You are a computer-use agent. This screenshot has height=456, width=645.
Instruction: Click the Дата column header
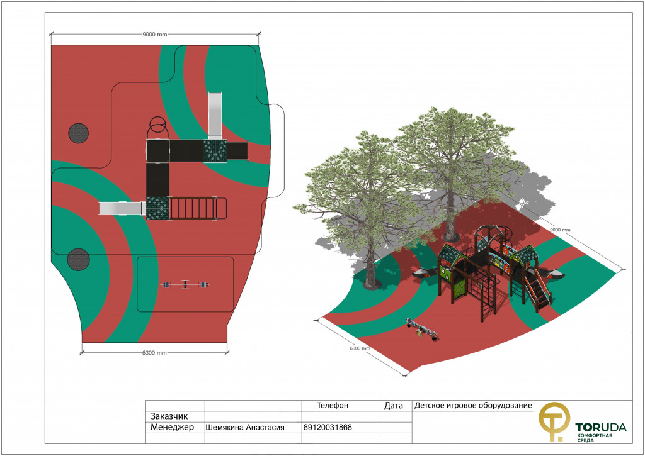coord(393,406)
